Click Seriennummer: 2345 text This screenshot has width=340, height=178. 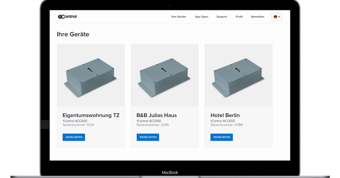[153, 125]
